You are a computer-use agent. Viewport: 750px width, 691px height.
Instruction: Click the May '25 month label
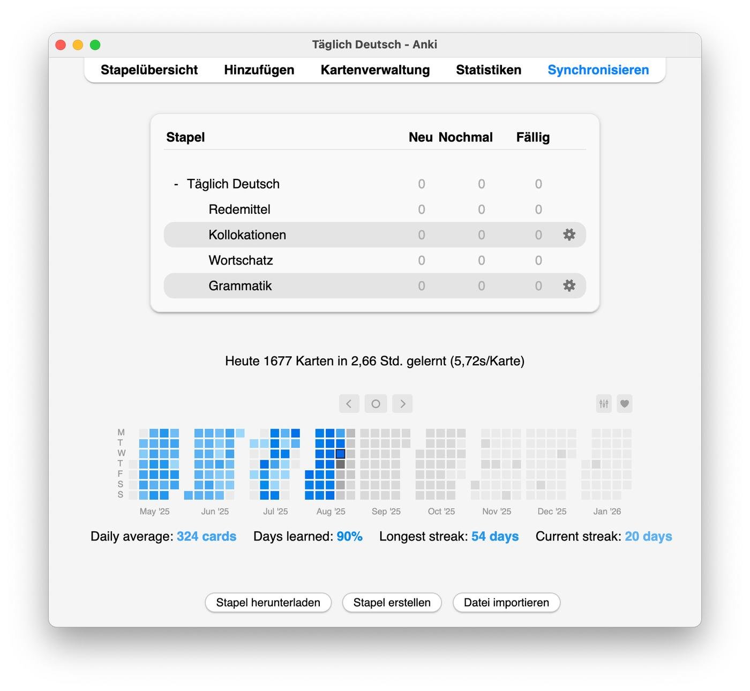[154, 512]
